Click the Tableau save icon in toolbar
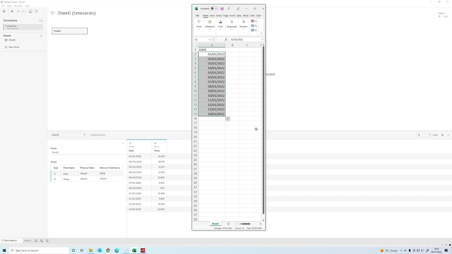This screenshot has width=452, height=254. (31, 11)
